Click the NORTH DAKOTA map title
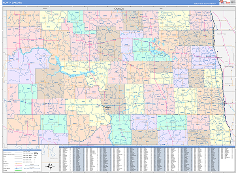The image size is (237, 173). (x=12, y=3)
